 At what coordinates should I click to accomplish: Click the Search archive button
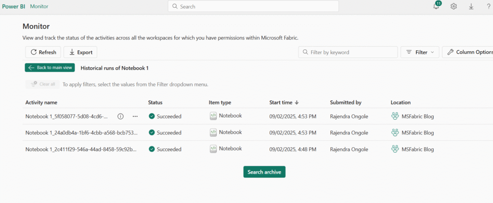(x=264, y=172)
